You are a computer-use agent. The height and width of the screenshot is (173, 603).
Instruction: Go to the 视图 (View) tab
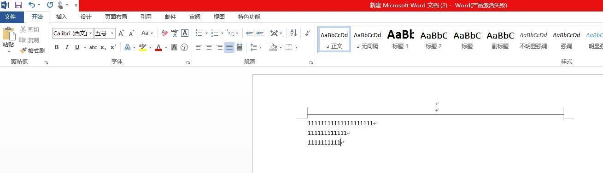pyautogui.click(x=219, y=17)
